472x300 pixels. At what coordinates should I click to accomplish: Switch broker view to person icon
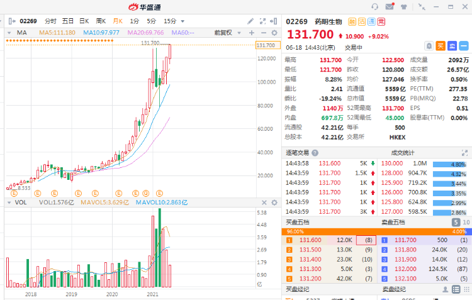tap(445, 289)
